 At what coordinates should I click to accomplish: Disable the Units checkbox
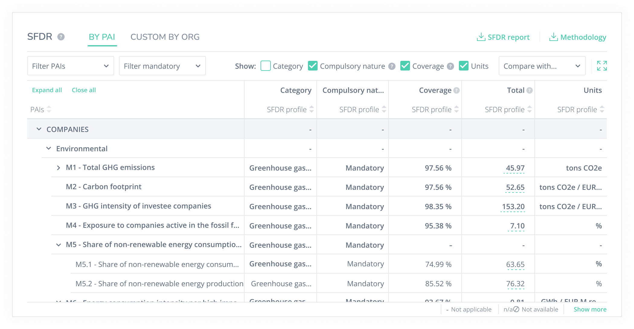click(x=464, y=66)
